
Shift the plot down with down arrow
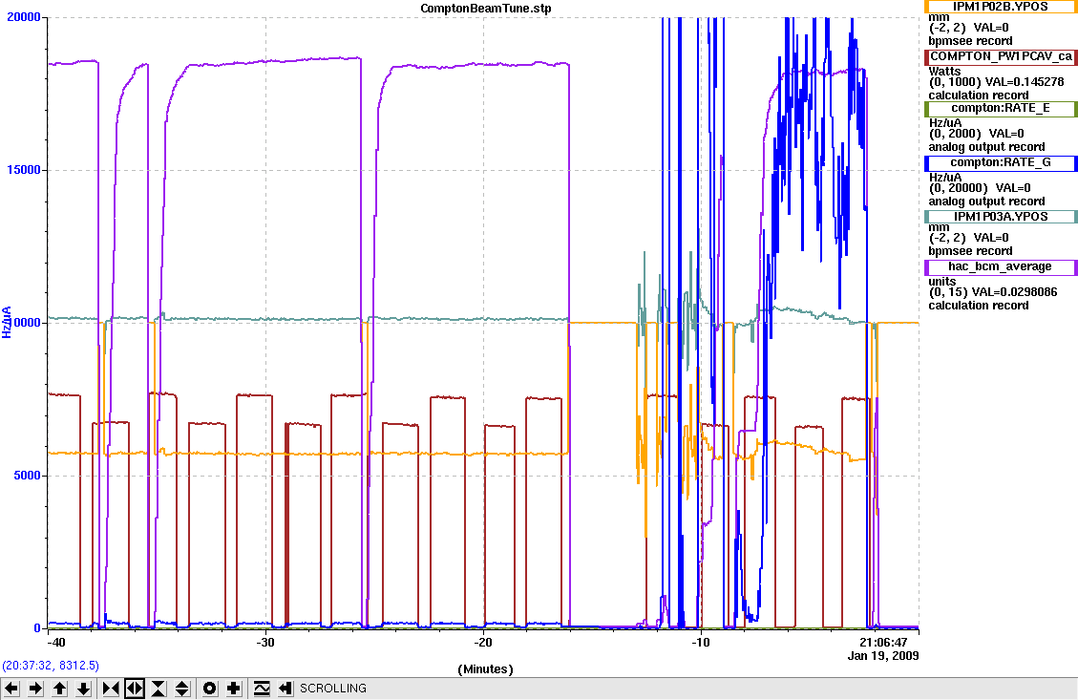pos(83,689)
